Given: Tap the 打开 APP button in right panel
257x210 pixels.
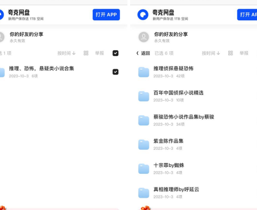Looking at the screenshot, I should (x=247, y=14).
